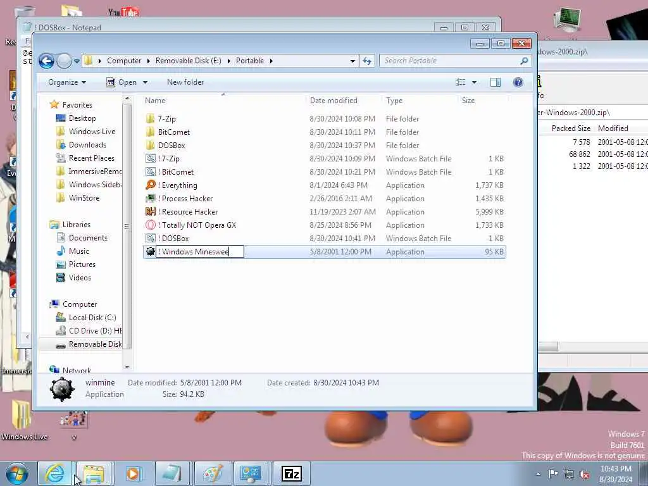Click the navigation pane scroll up arrow
Viewport: 648px width, 486px height.
[127, 99]
